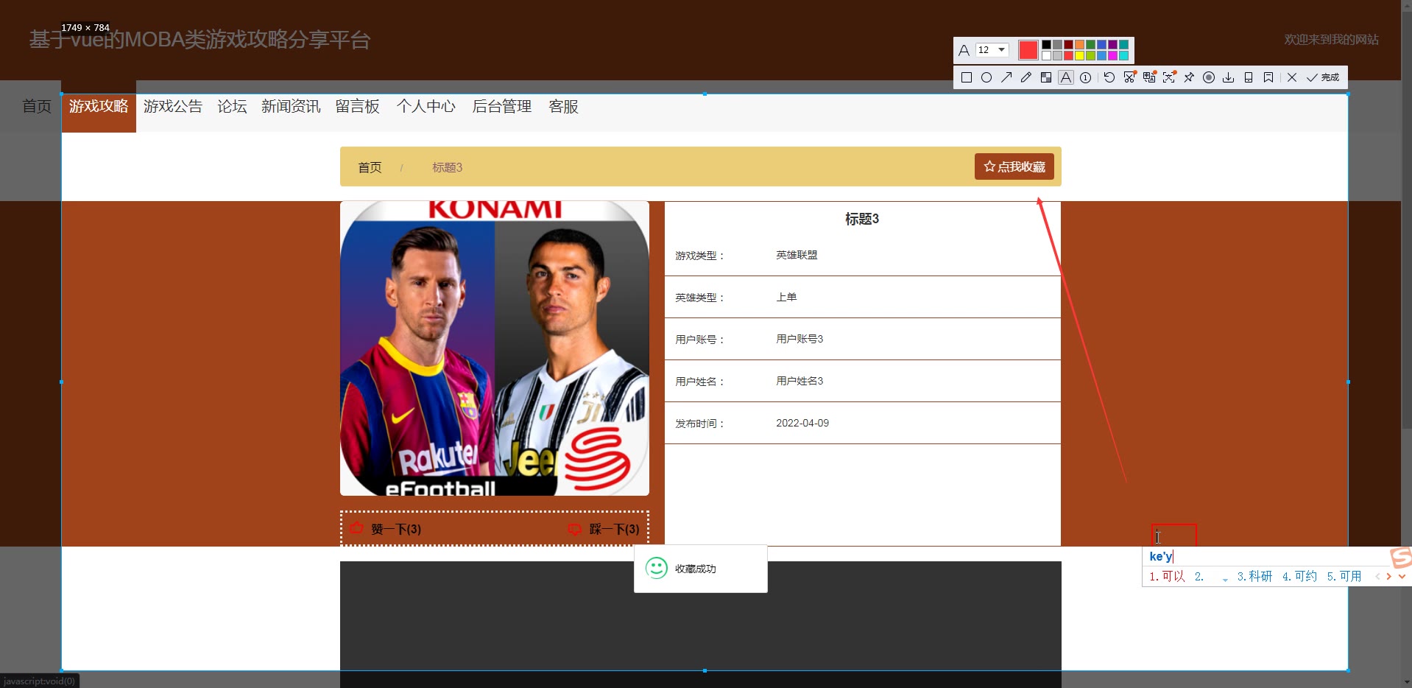Pick the white color swatch

(1046, 56)
